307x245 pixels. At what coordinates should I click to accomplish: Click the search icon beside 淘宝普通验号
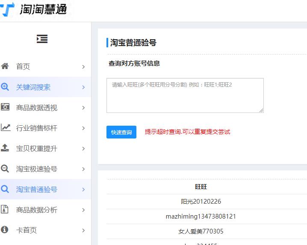5,189
